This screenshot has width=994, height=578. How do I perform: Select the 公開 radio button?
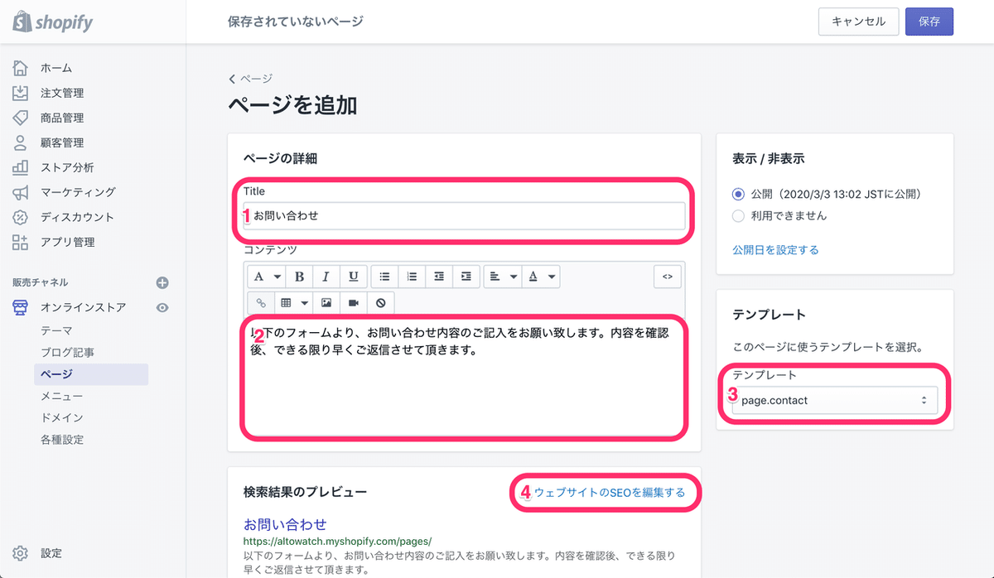737,193
